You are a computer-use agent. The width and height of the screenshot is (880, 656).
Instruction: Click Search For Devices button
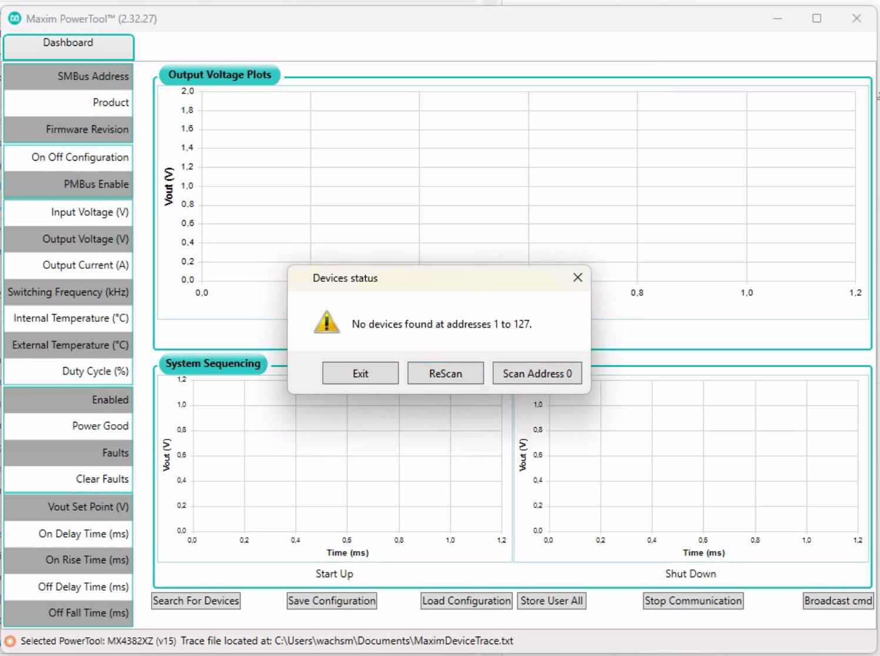pos(196,601)
